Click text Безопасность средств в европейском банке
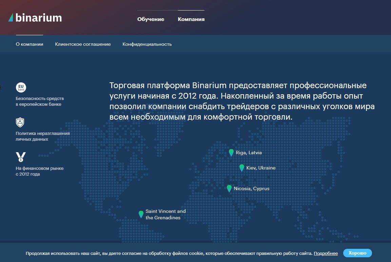Image resolution: width=391 pixels, height=262 pixels. coord(40,101)
